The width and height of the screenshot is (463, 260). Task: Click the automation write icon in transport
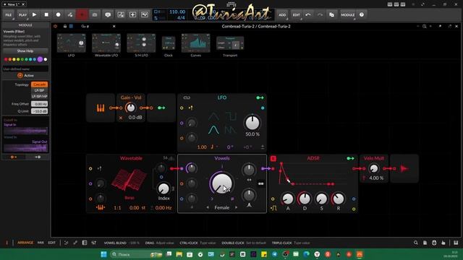click(70, 14)
